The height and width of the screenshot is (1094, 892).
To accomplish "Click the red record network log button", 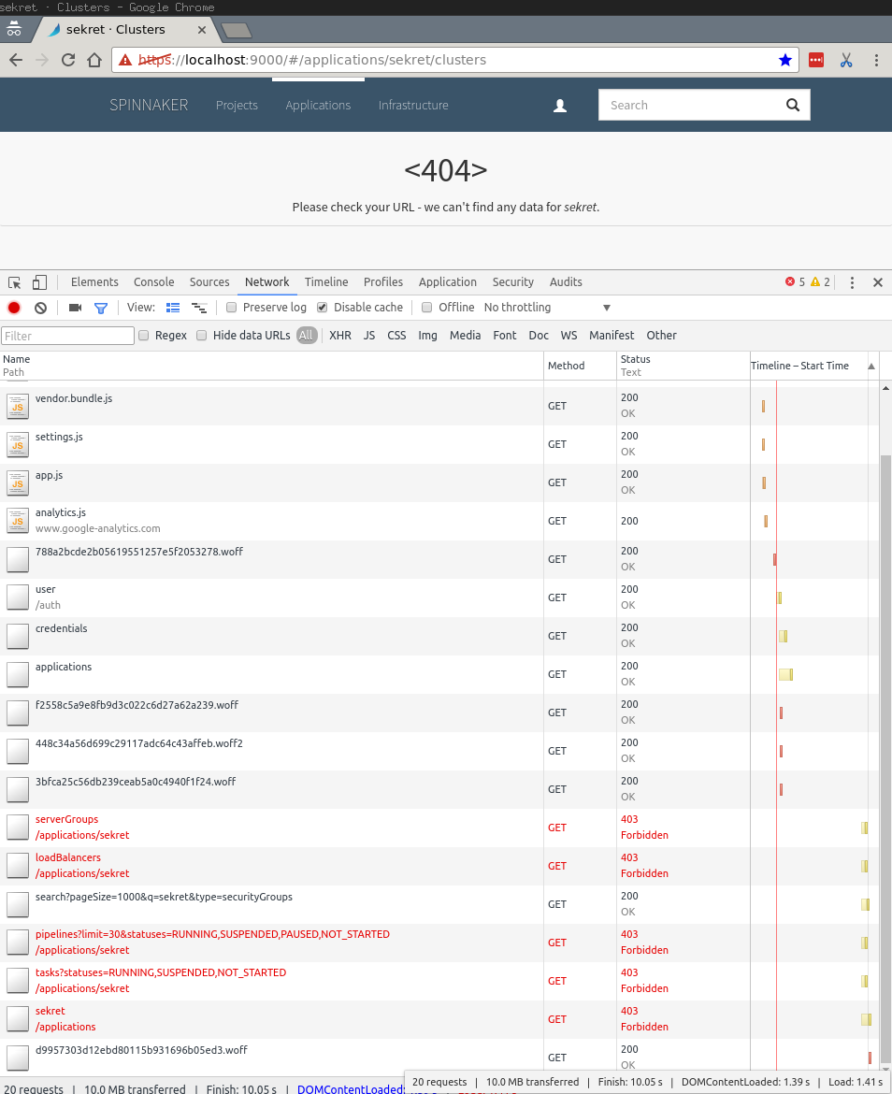I will [x=13, y=308].
